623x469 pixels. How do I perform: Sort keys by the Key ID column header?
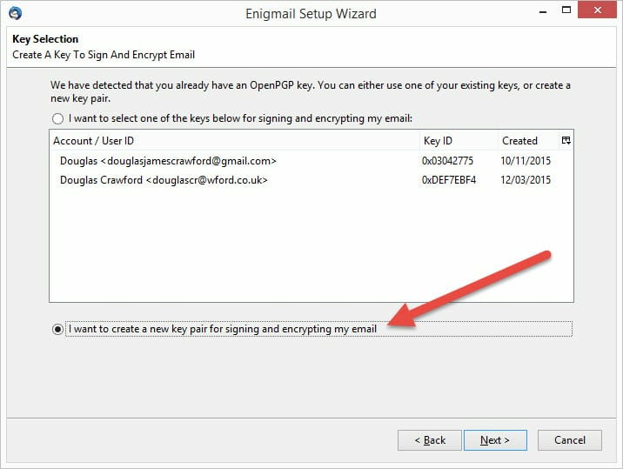459,140
